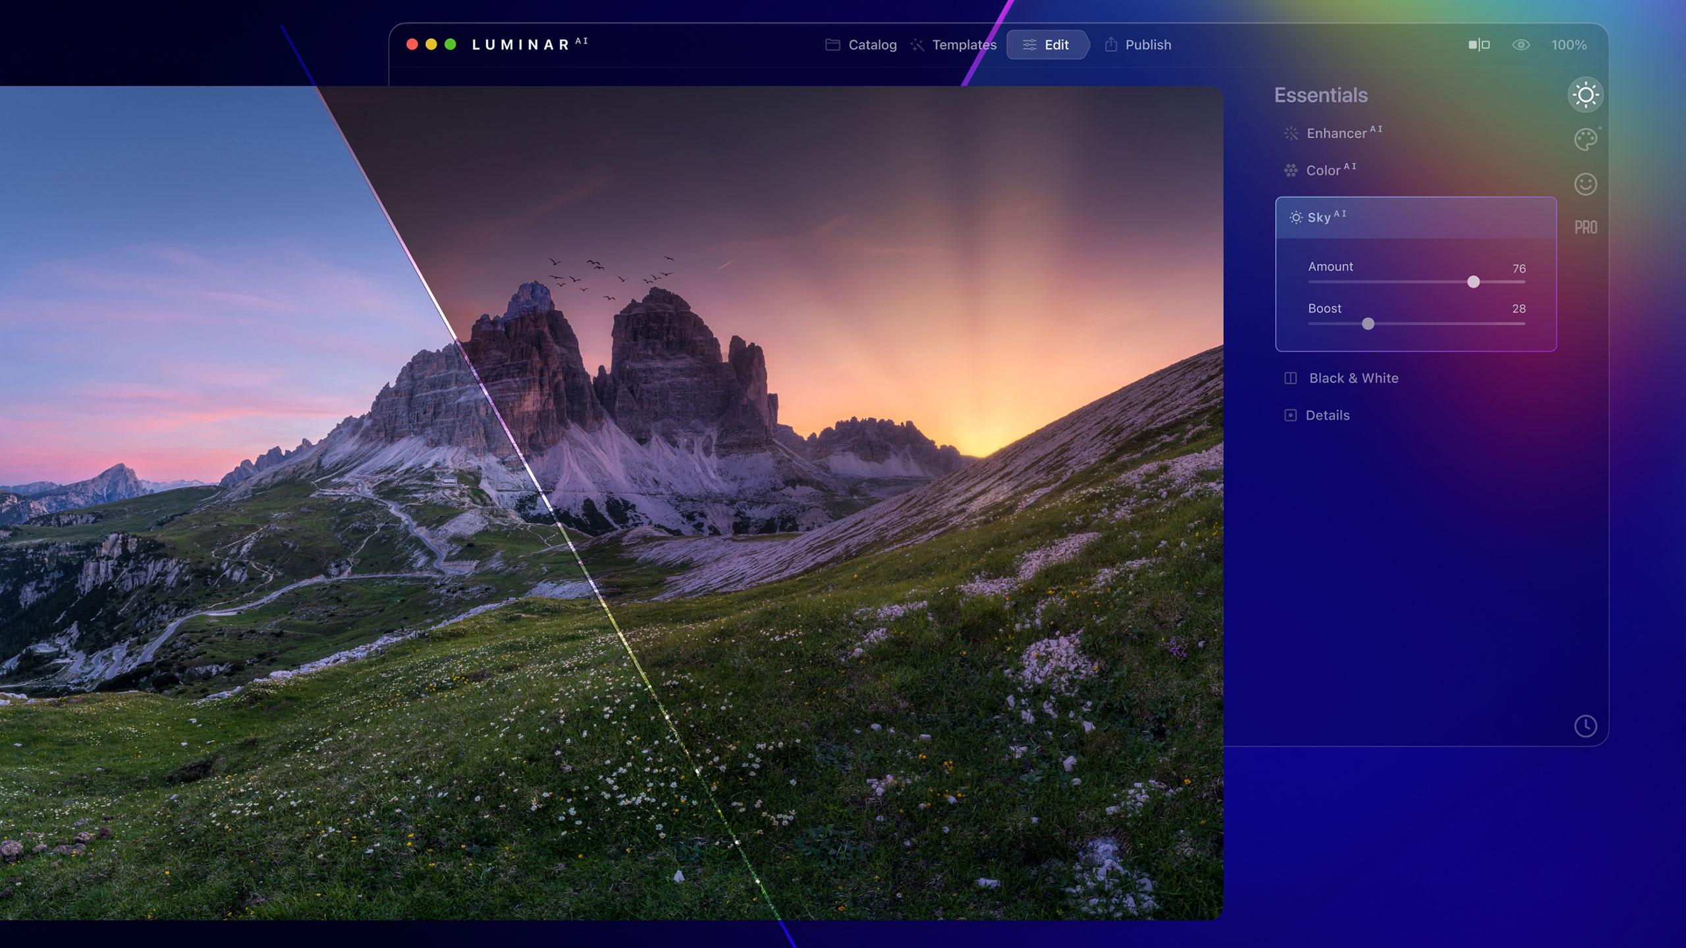Click the Sky AI sun icon
The height and width of the screenshot is (948, 1686).
coord(1295,217)
